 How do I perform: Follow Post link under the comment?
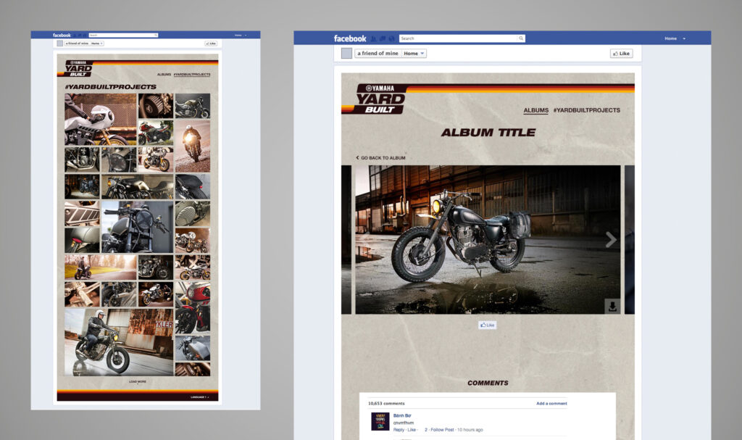pos(442,430)
